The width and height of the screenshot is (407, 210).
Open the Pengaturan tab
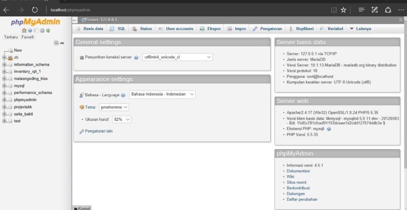pyautogui.click(x=268, y=29)
